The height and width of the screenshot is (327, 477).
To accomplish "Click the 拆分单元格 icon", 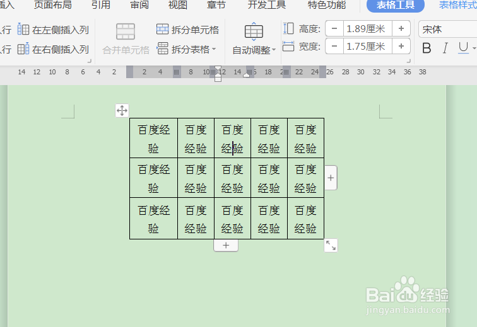I will 162,29.
